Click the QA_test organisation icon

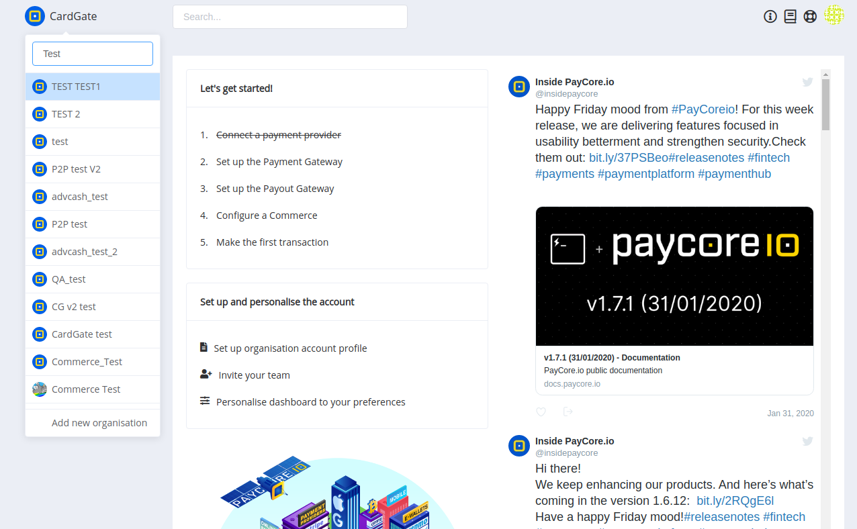point(40,279)
